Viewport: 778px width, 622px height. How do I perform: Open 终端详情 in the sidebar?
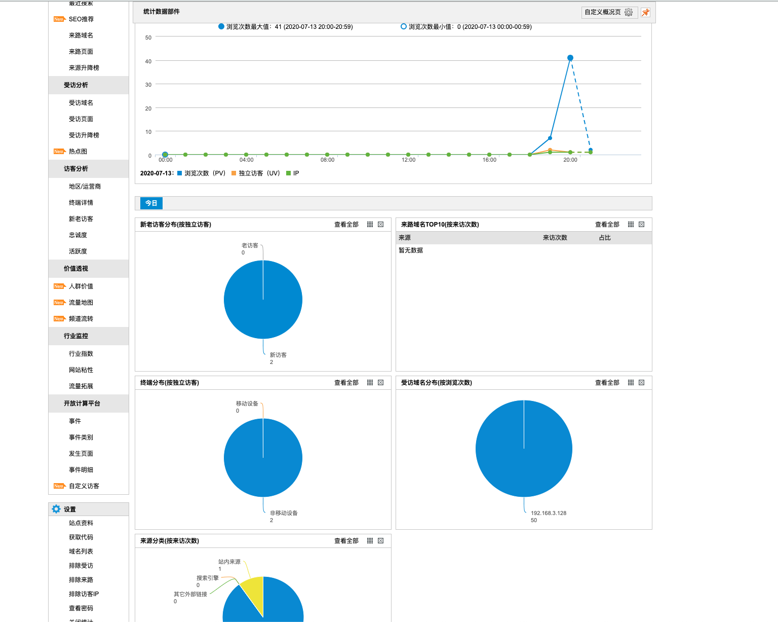point(81,203)
